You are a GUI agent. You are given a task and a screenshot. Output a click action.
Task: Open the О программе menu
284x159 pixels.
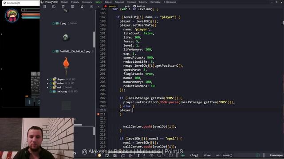point(170,2)
